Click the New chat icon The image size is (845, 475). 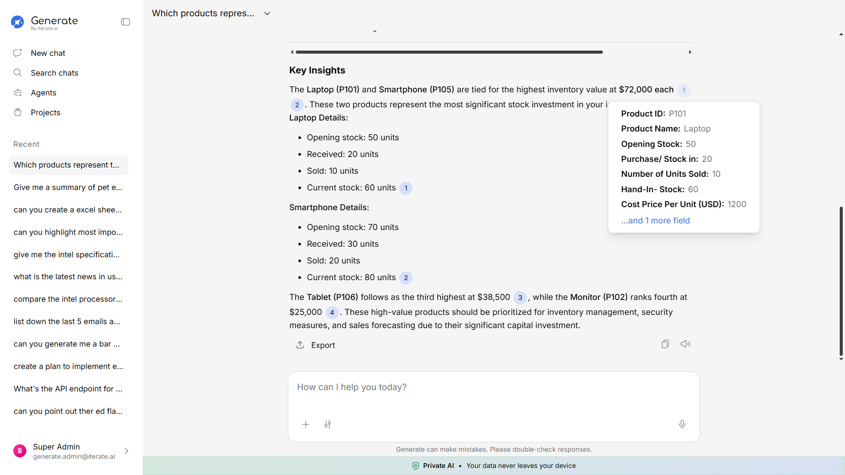point(18,53)
